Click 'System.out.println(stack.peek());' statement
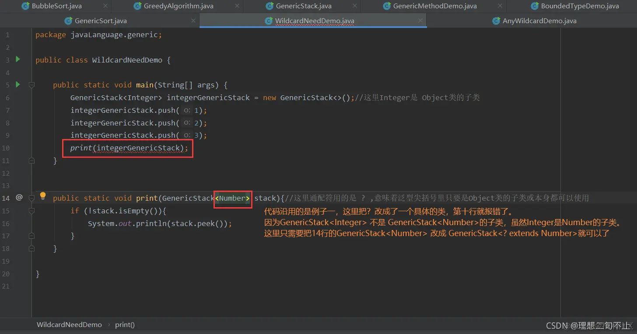 click(160, 223)
